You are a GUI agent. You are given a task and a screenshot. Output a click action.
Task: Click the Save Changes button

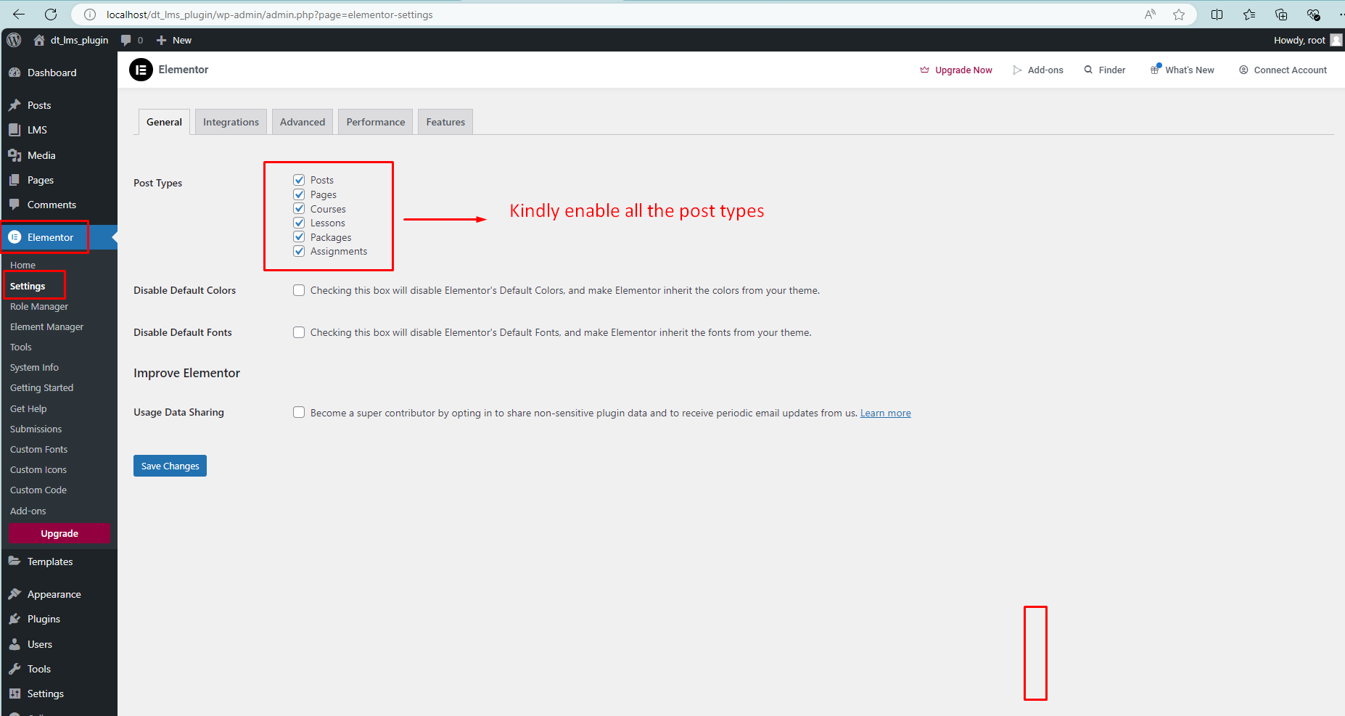pyautogui.click(x=170, y=466)
